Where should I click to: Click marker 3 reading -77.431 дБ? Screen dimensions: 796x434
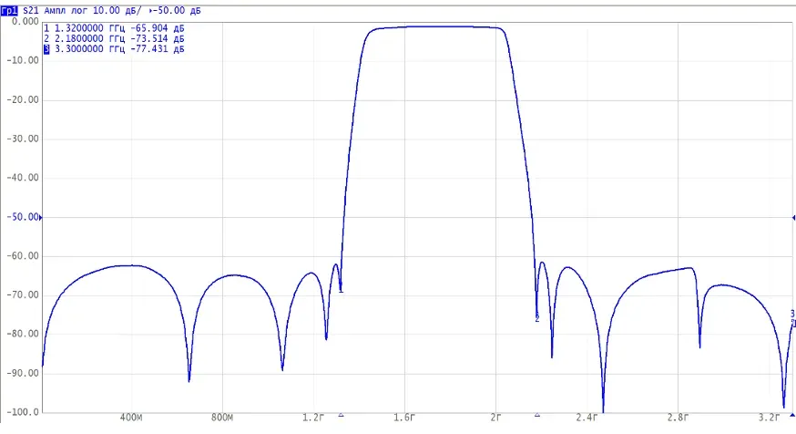[x=157, y=49]
